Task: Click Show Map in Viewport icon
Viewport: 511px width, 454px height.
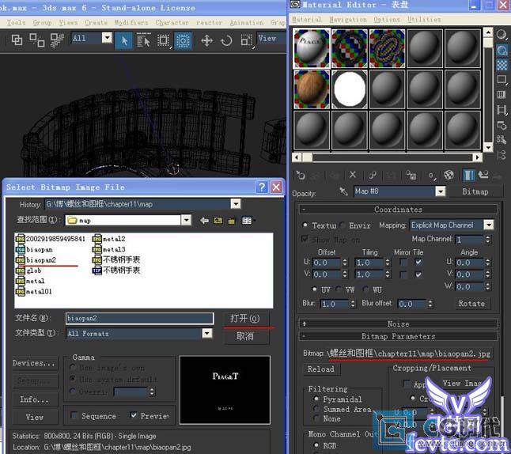Action: 449,176
